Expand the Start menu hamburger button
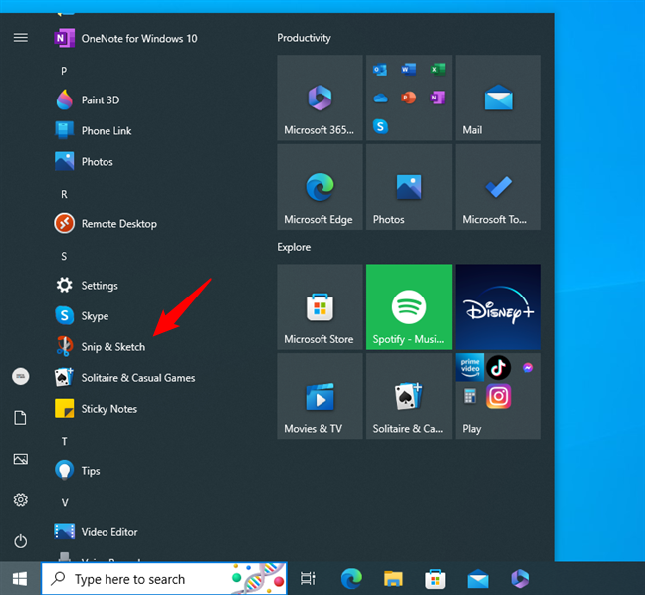645x595 pixels. pos(21,38)
